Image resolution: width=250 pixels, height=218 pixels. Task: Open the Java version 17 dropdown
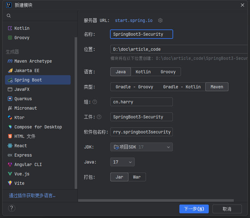coord(122,162)
